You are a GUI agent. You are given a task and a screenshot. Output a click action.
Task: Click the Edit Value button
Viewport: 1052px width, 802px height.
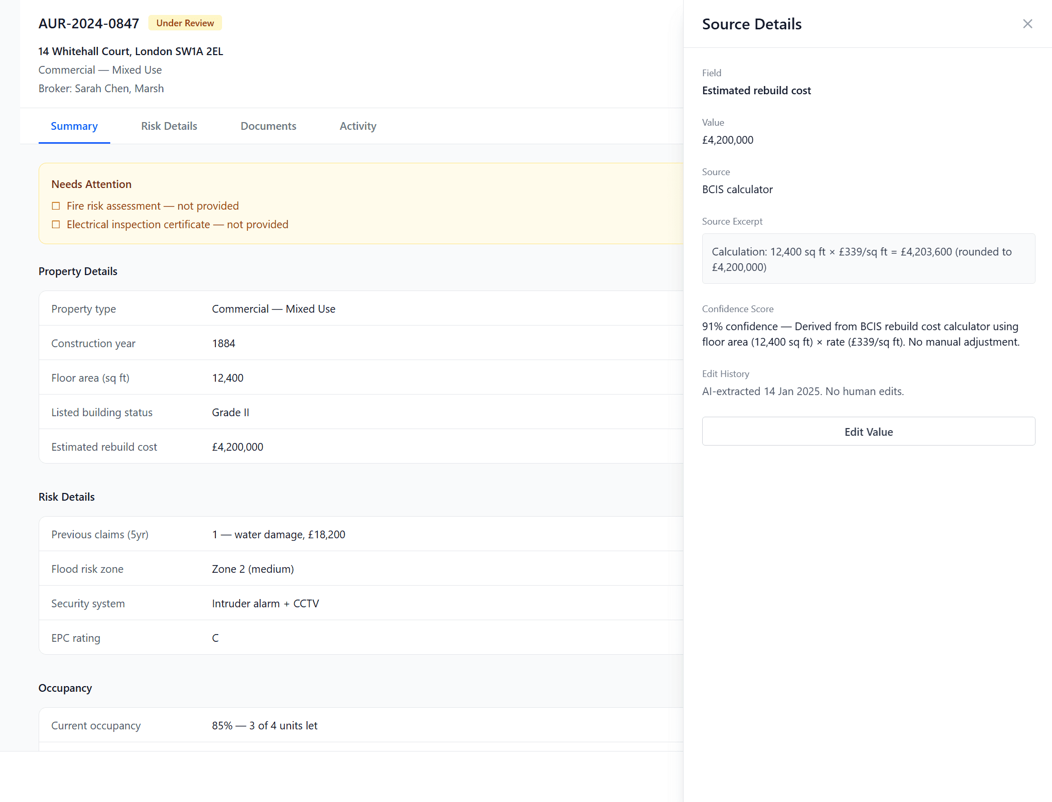tap(868, 432)
